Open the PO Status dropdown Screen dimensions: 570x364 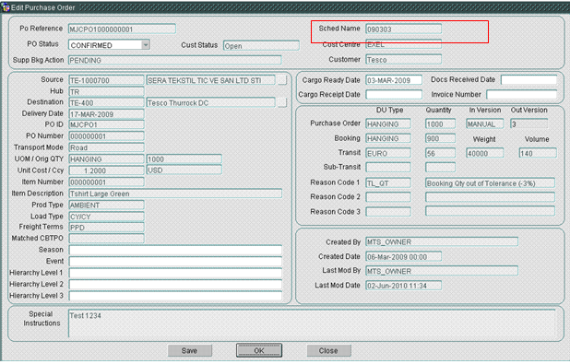pyautogui.click(x=146, y=45)
